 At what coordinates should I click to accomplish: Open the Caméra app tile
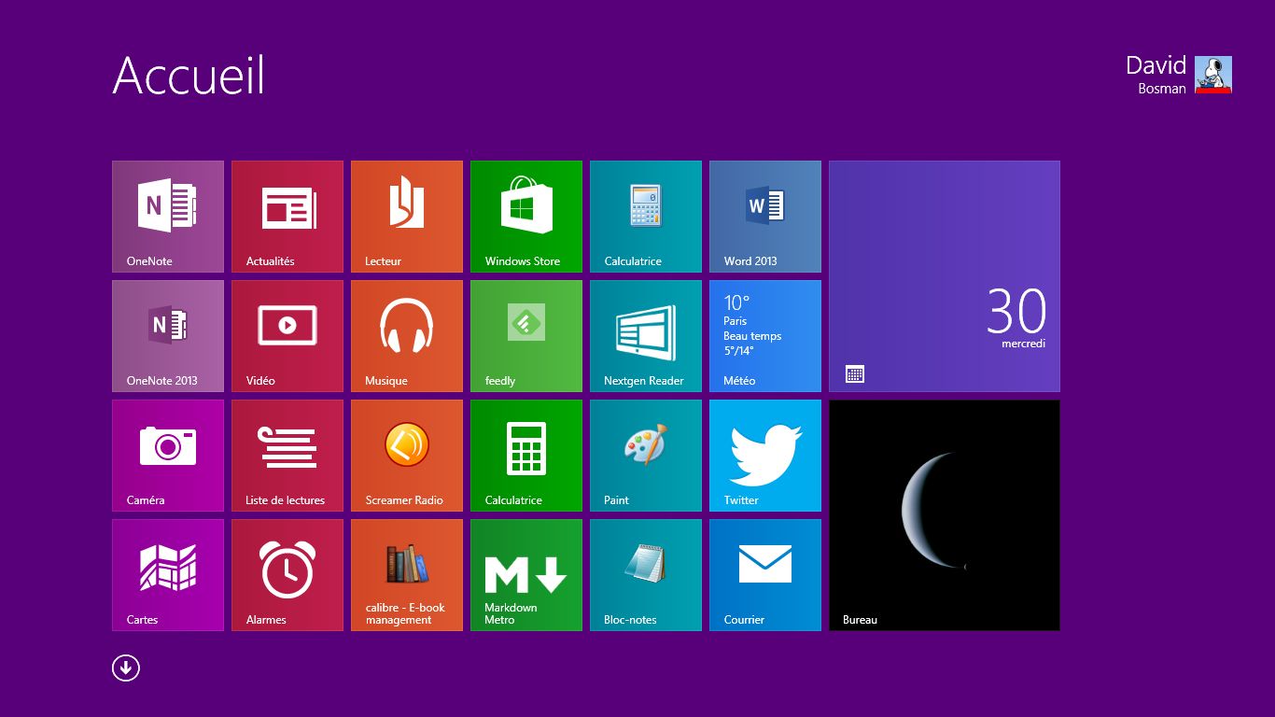coord(168,456)
